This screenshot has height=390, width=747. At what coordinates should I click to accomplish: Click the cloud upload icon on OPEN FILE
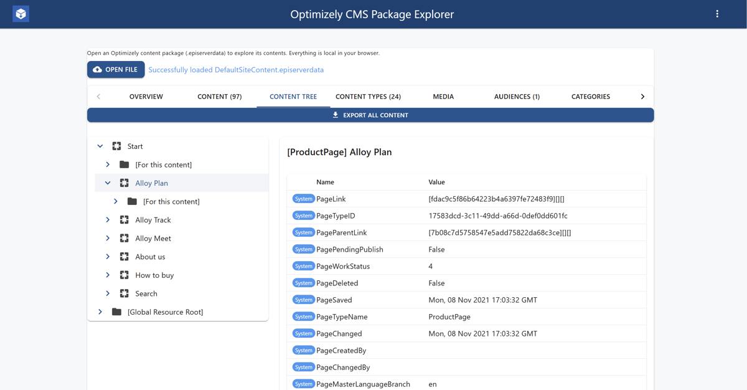click(96, 69)
